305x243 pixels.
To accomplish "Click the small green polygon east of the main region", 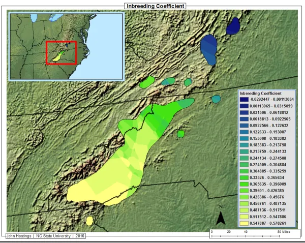I will pos(180,134).
